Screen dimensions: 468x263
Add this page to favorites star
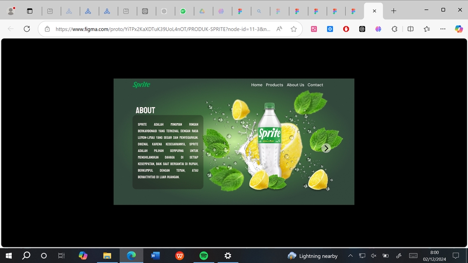click(x=293, y=29)
